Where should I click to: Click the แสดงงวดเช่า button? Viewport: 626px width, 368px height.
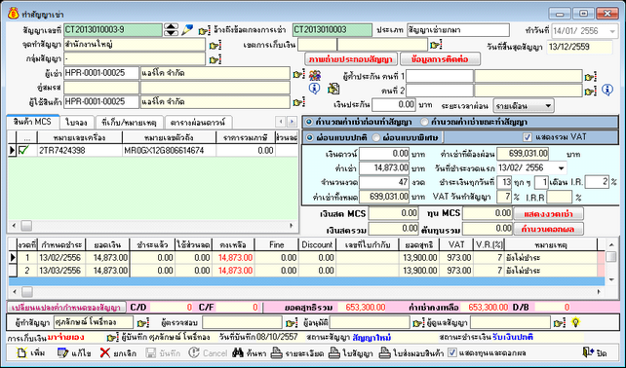[548, 214]
